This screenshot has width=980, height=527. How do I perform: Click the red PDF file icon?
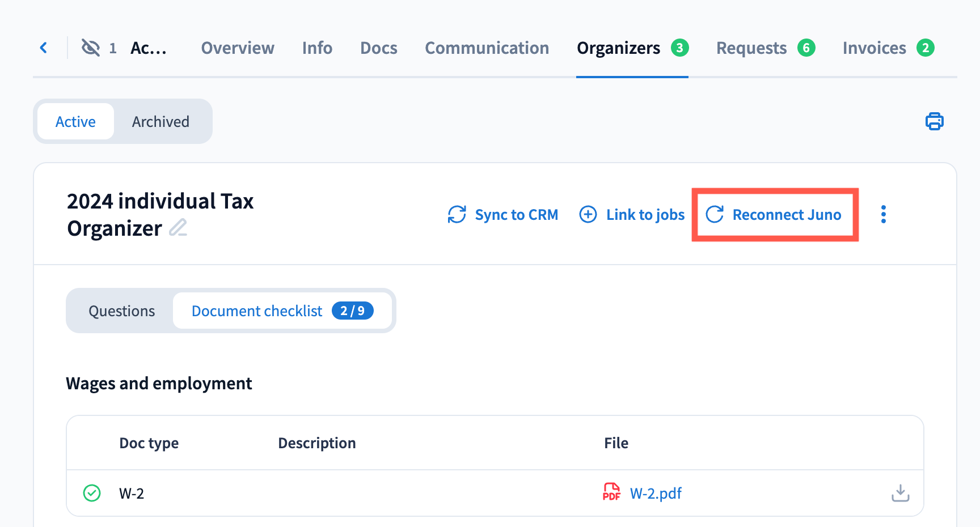(x=611, y=492)
